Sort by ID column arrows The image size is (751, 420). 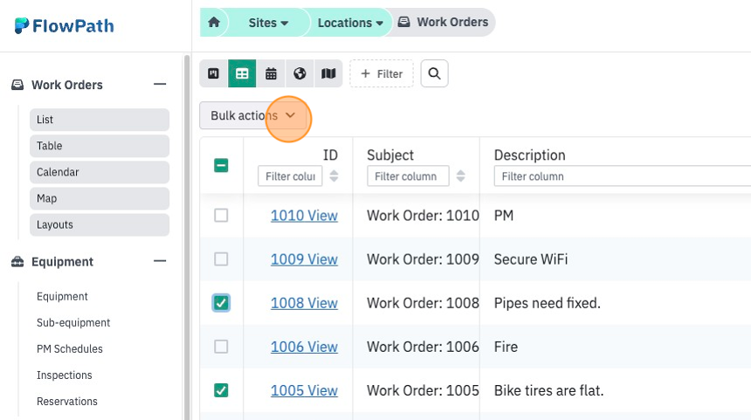[334, 176]
